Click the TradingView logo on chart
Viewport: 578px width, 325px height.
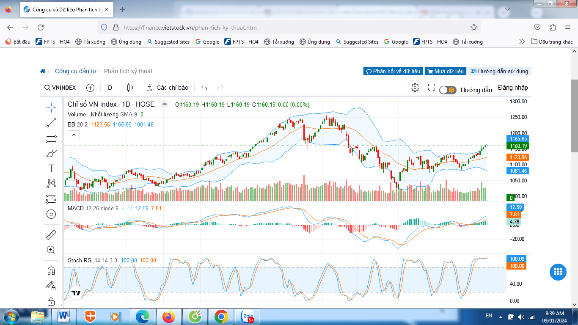76,292
